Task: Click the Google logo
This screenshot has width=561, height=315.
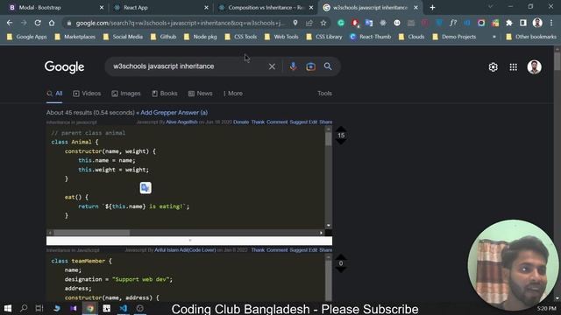Action: pyautogui.click(x=64, y=66)
